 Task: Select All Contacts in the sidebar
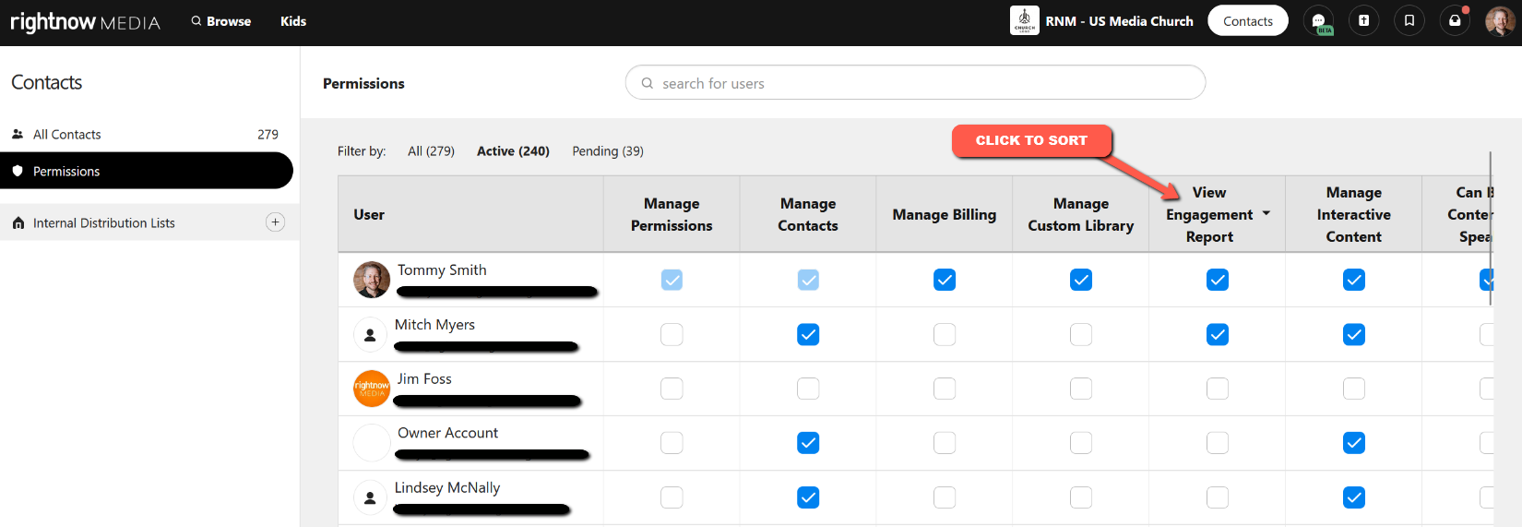(x=148, y=134)
